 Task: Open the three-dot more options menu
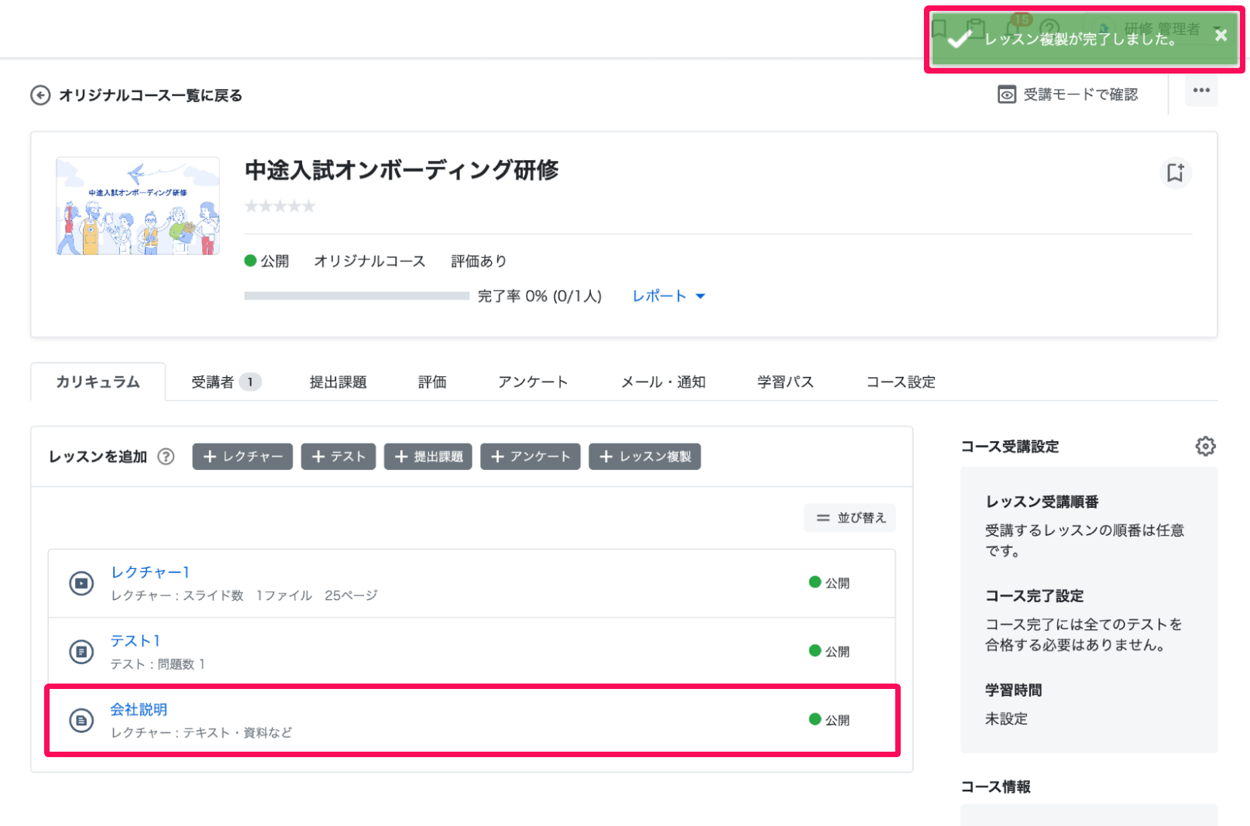click(x=1201, y=91)
